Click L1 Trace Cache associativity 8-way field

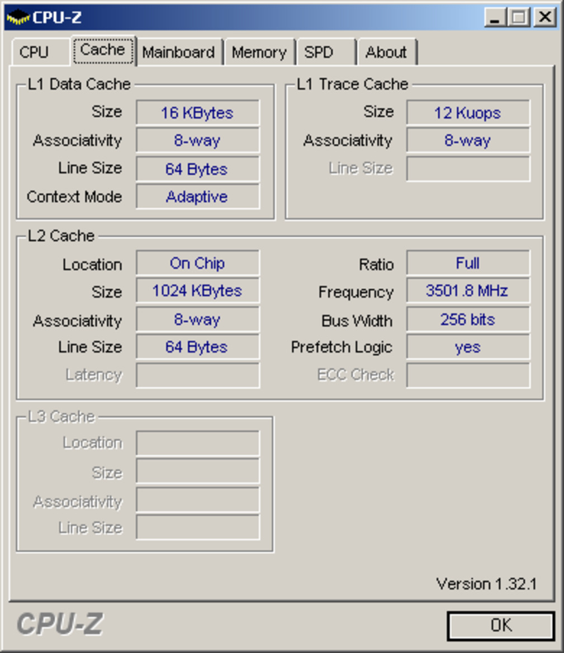[468, 140]
